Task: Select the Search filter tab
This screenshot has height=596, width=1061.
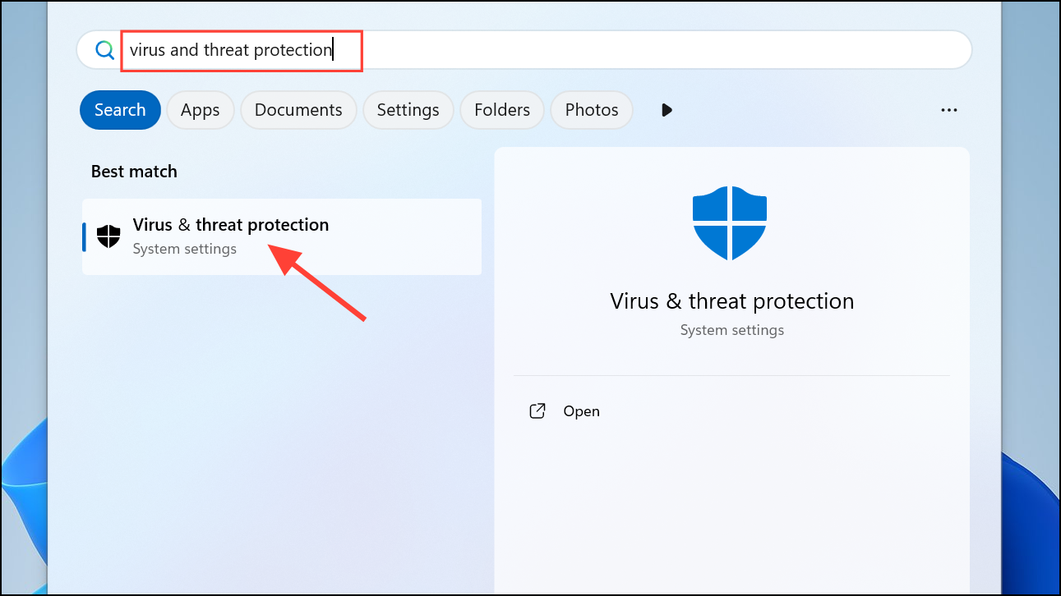Action: pos(120,110)
